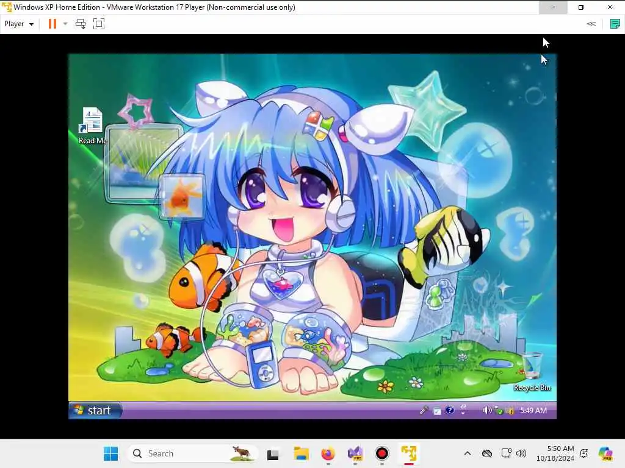Open the XP start menu

coord(95,410)
